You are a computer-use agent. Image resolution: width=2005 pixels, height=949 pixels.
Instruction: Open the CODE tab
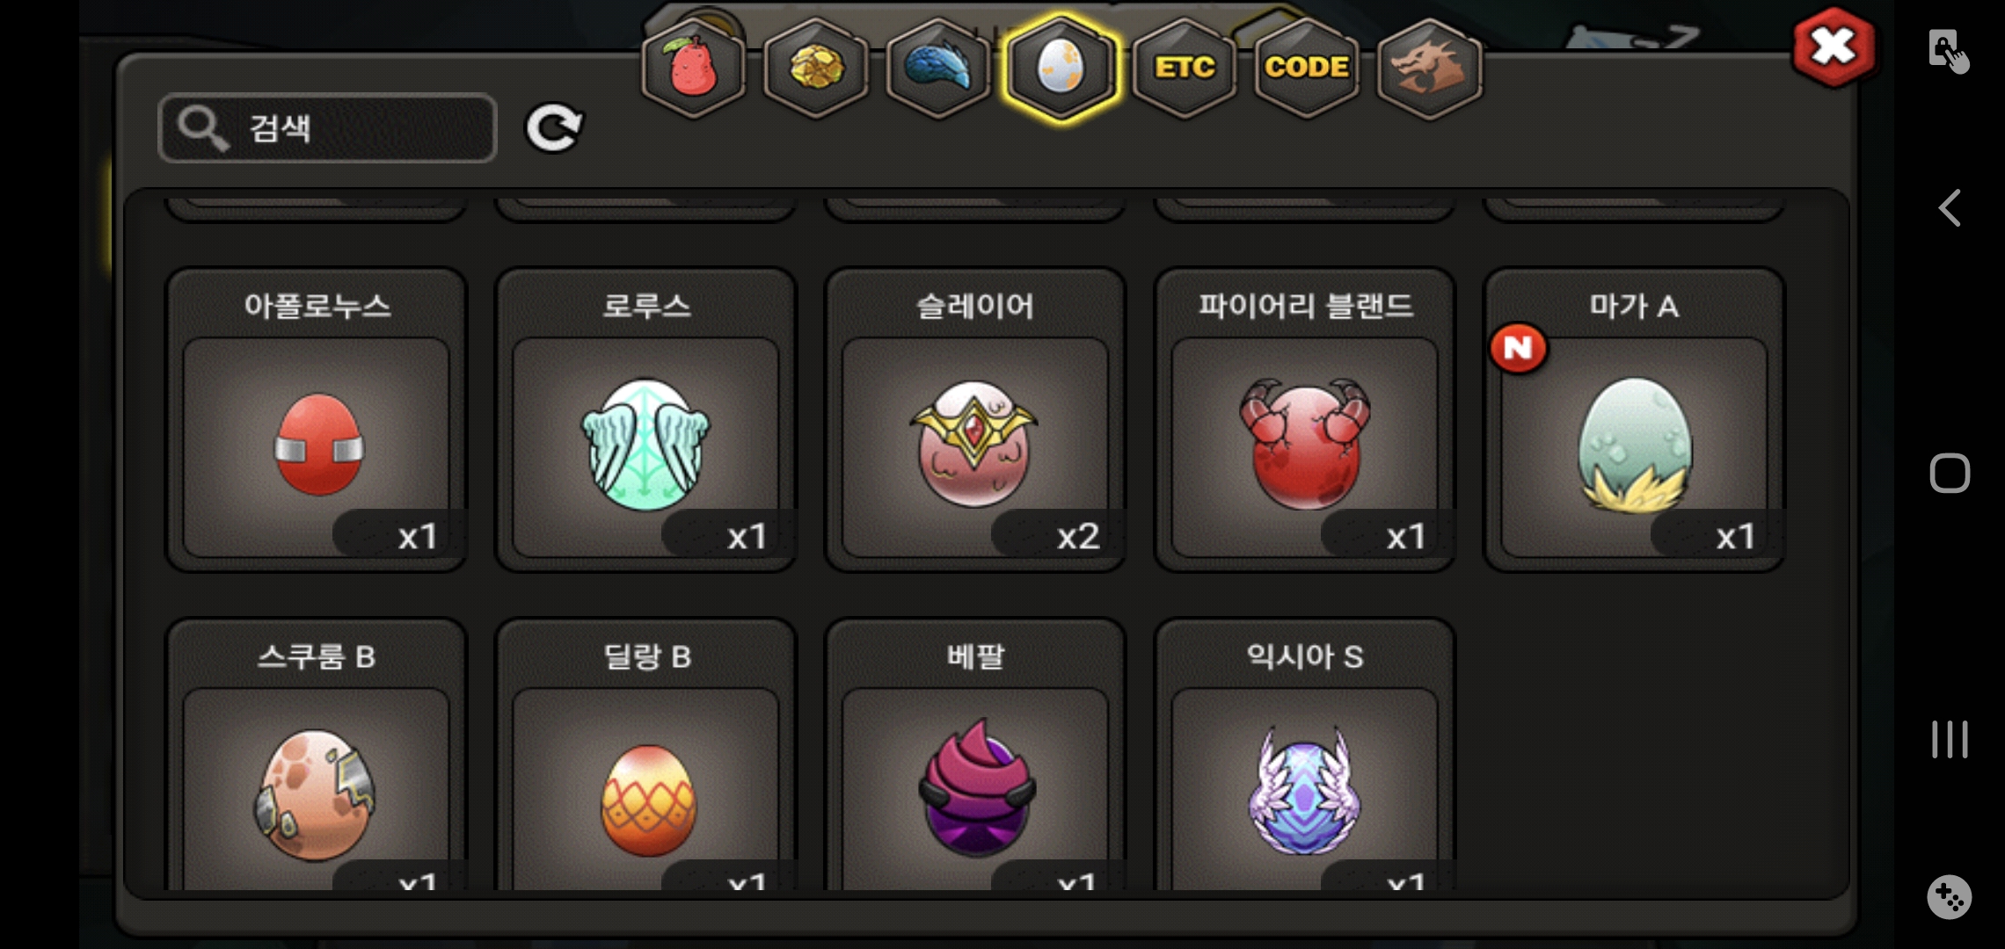pyautogui.click(x=1307, y=69)
